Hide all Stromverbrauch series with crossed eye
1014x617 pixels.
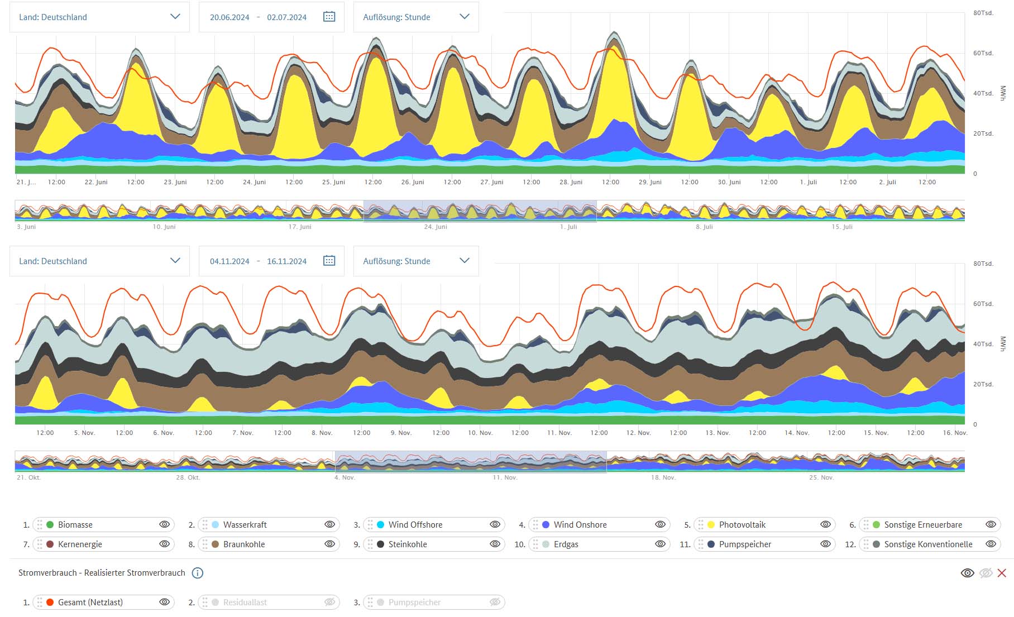[986, 573]
